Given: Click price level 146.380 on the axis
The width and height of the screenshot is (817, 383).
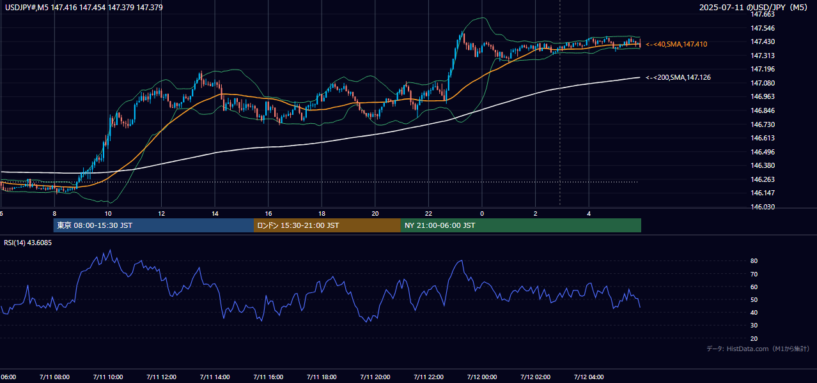Looking at the screenshot, I should pyautogui.click(x=763, y=165).
